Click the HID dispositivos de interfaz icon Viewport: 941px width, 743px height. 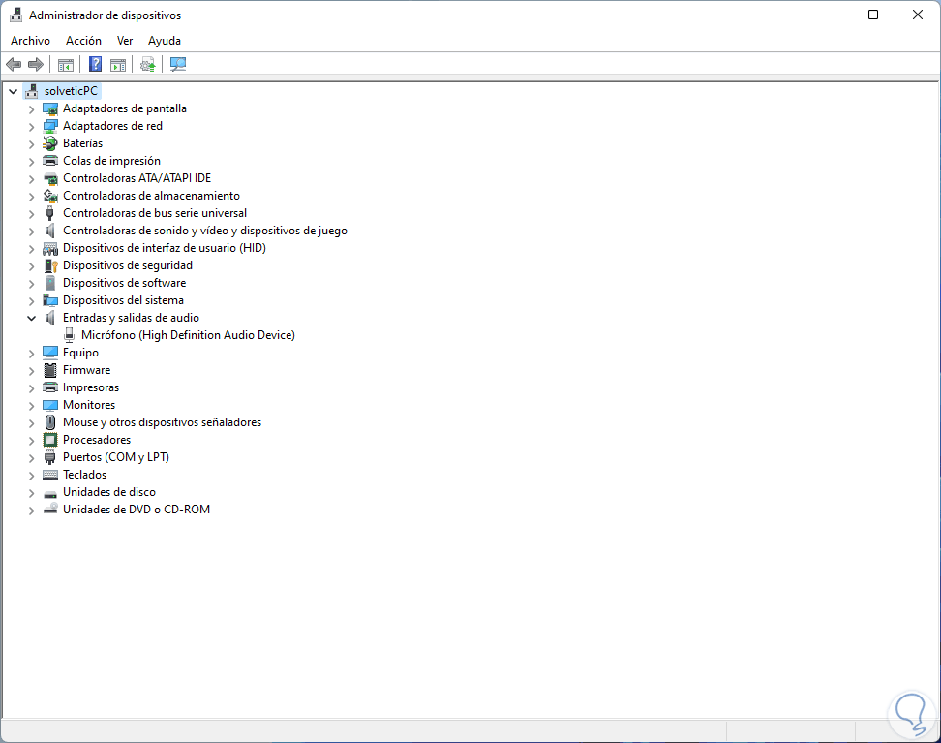[x=50, y=248]
